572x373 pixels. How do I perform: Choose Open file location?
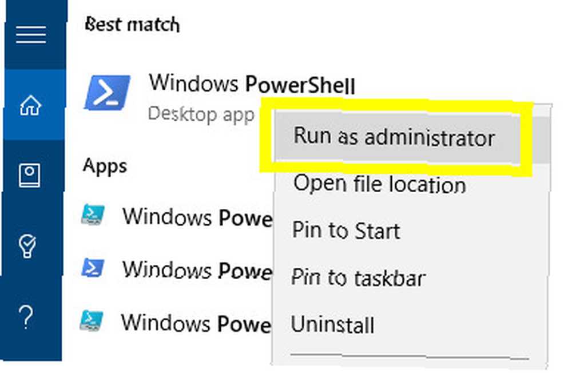pyautogui.click(x=380, y=184)
